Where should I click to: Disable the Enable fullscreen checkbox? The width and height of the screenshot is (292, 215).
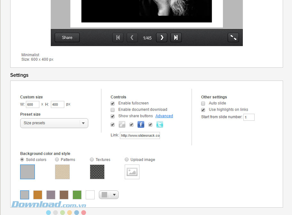[x=113, y=104]
